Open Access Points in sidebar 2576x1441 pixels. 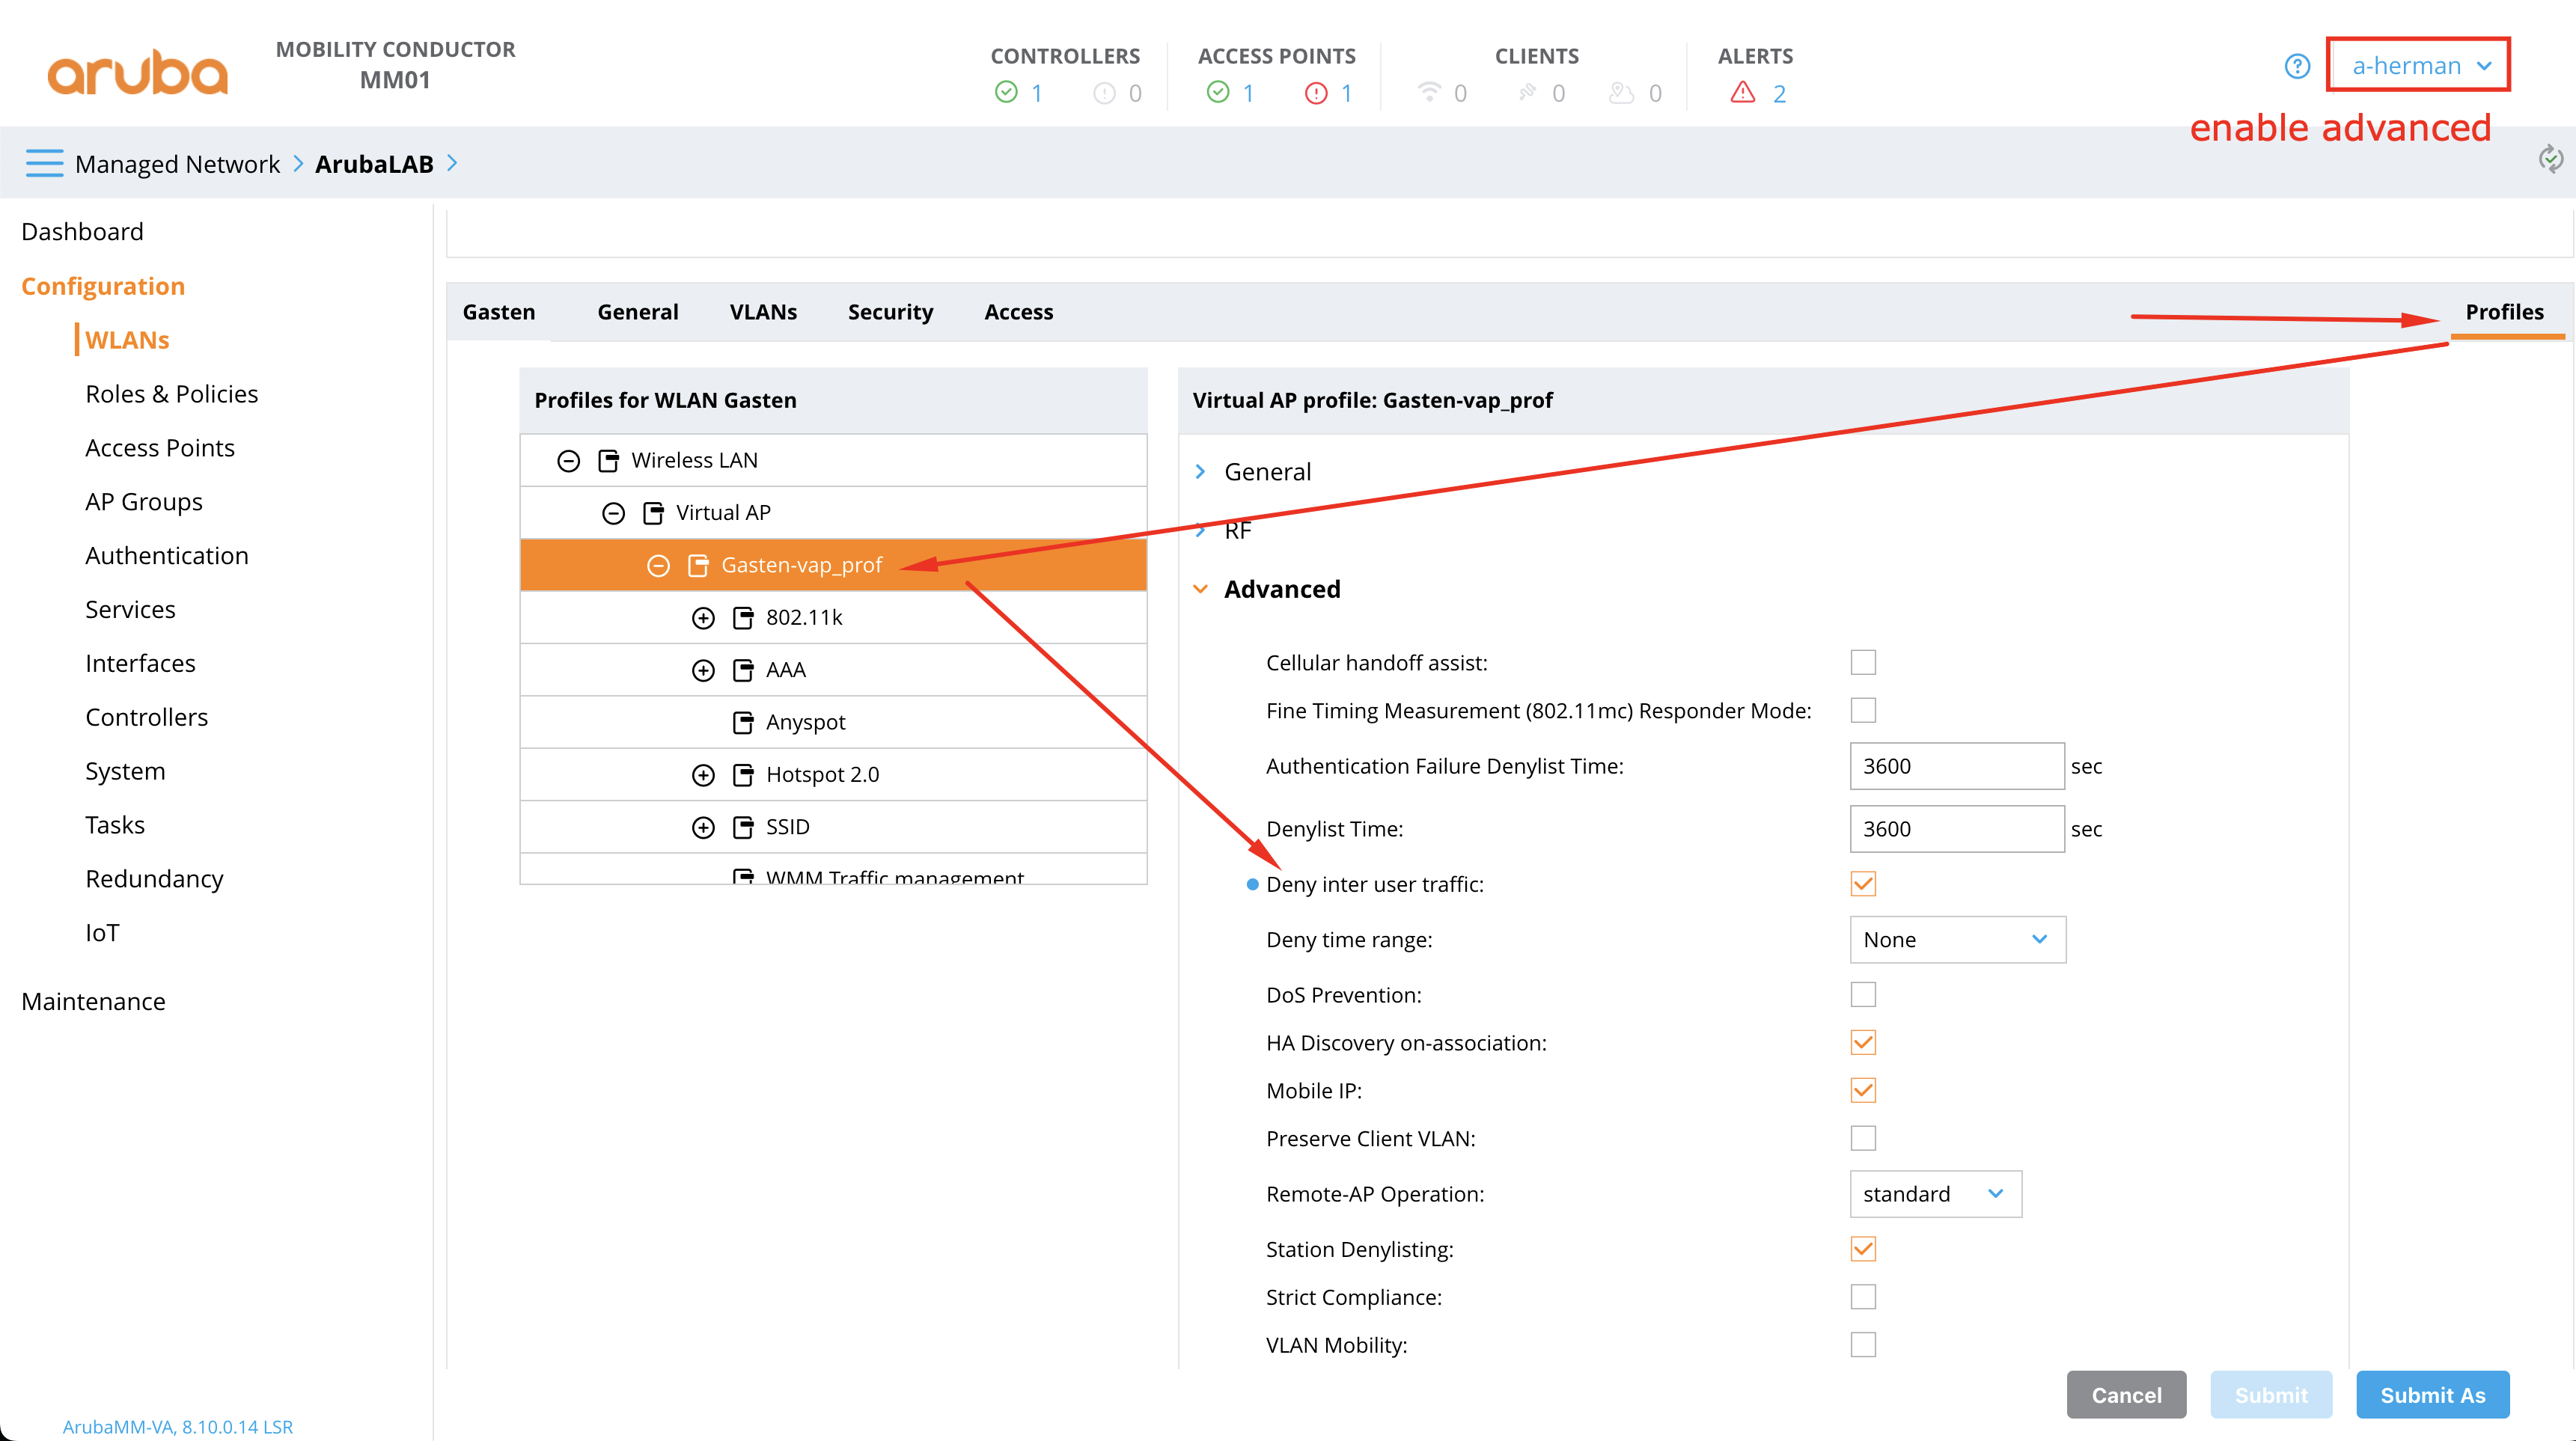click(x=160, y=448)
